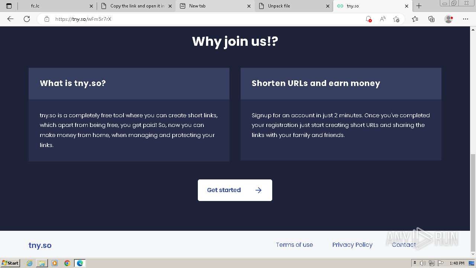Open the Action Center flag icon
Screen dimensions: 476x268
tap(440, 263)
